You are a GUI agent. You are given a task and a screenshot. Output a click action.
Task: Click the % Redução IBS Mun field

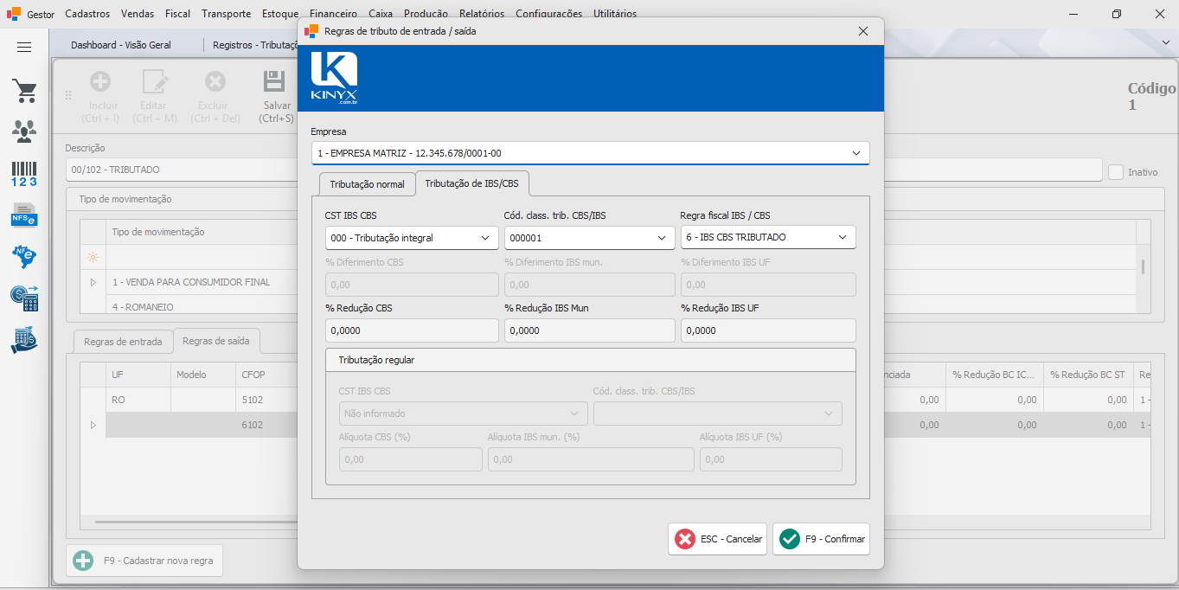(589, 330)
